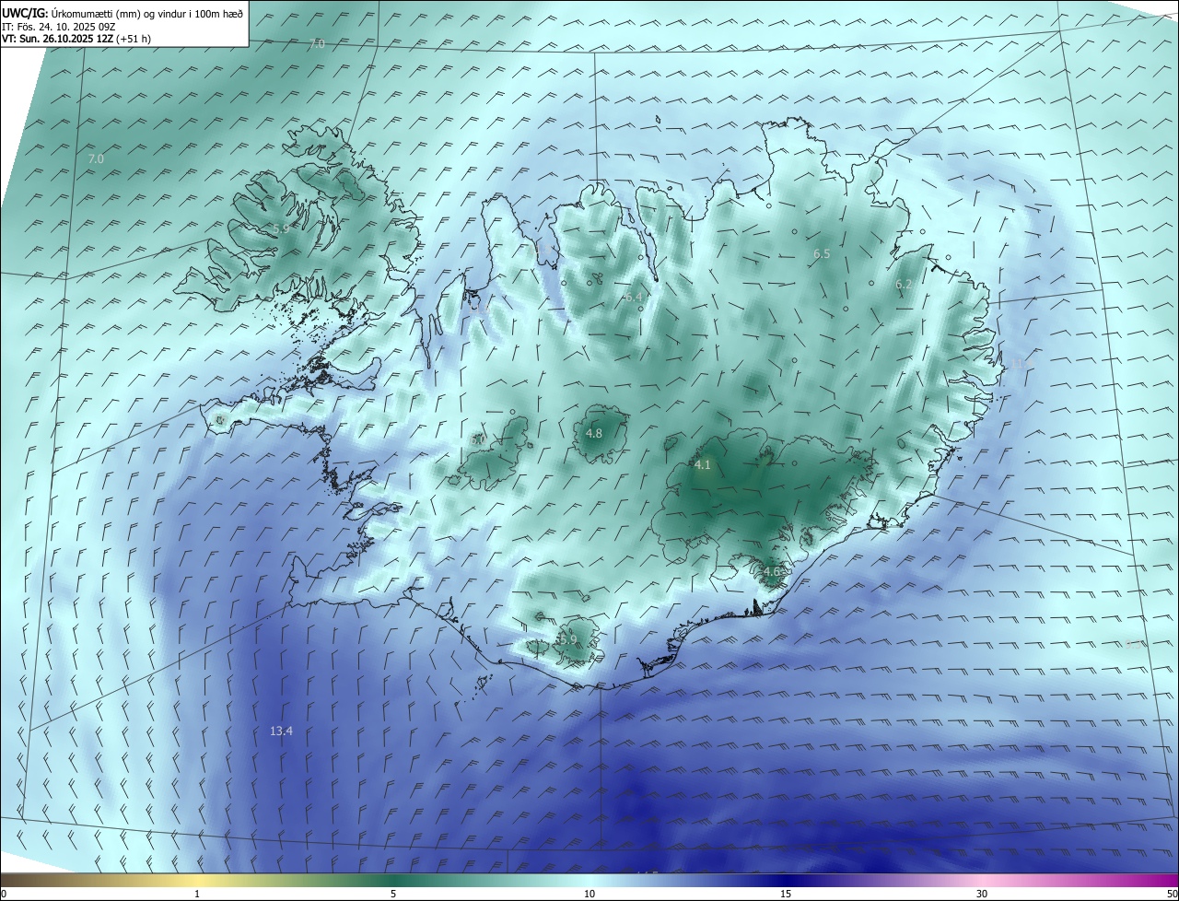Screen dimensions: 1179x901
Task: Click the colorbar tick label 50
Action: (x=1172, y=894)
